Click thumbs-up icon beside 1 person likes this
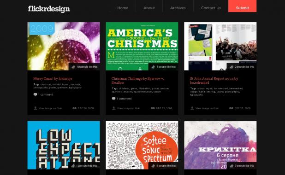Viewport: 285px width, 175px height. click(73, 166)
